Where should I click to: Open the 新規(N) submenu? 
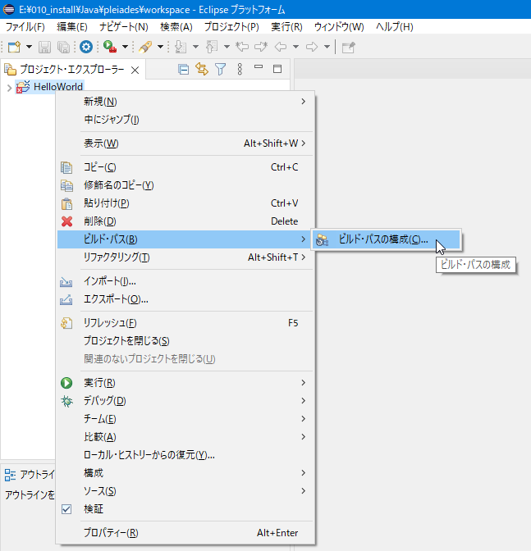pos(185,102)
